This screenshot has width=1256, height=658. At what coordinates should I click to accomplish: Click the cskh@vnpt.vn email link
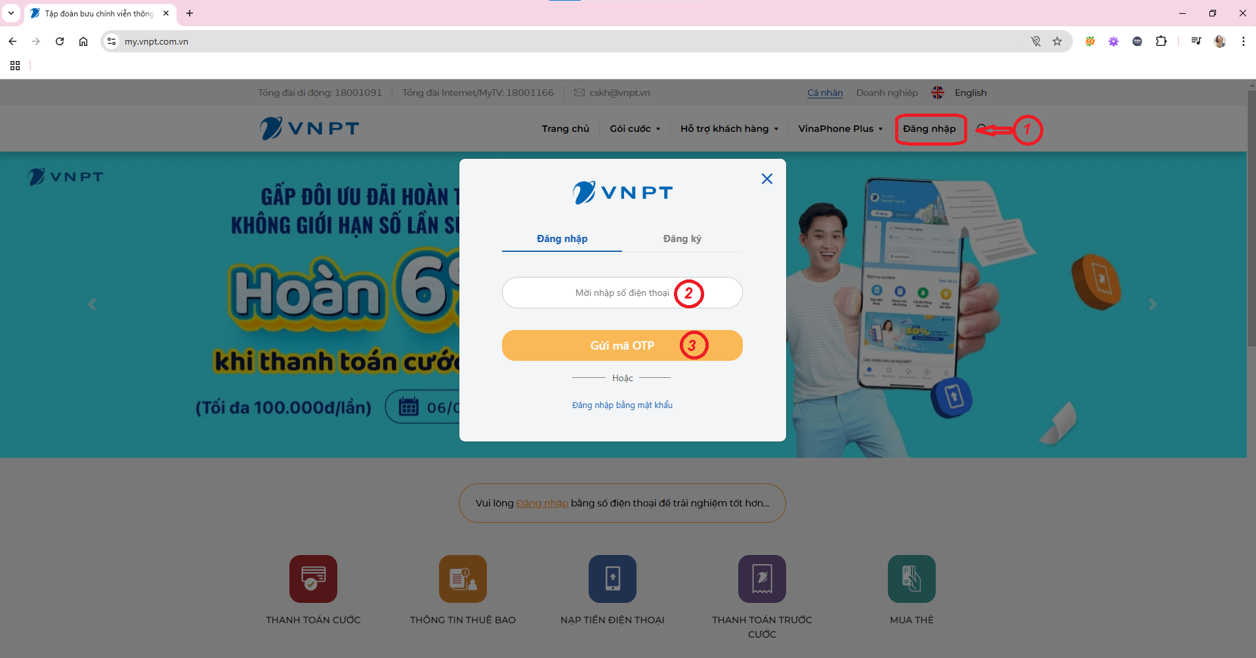(619, 93)
